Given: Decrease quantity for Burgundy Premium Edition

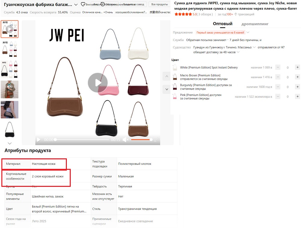Looking at the screenshot, I should click(278, 87).
